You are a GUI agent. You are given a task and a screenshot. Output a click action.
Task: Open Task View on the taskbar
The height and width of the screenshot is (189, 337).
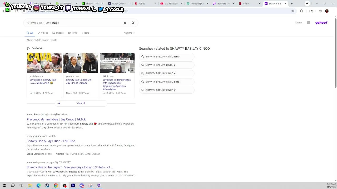tap(21, 186)
